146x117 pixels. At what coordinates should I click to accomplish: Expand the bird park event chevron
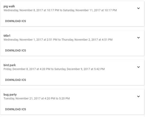[x=138, y=67]
